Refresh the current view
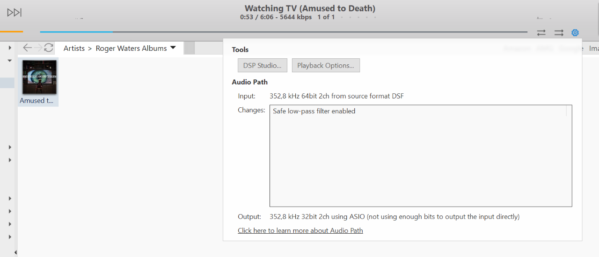 coord(49,48)
